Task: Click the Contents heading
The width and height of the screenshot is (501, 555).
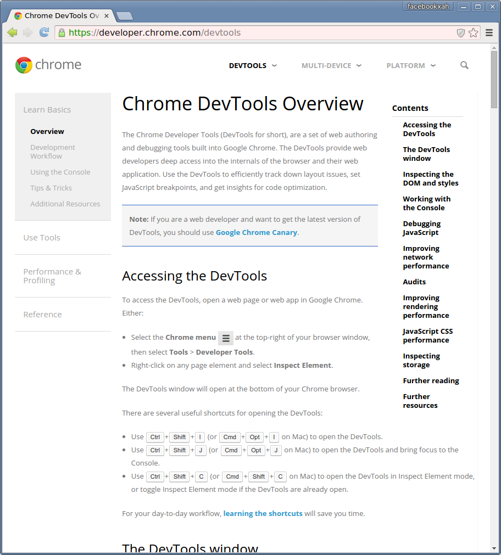Action: click(x=410, y=108)
